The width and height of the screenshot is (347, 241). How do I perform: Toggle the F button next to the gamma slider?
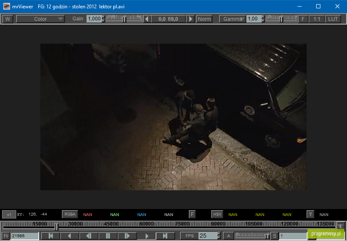(303, 19)
